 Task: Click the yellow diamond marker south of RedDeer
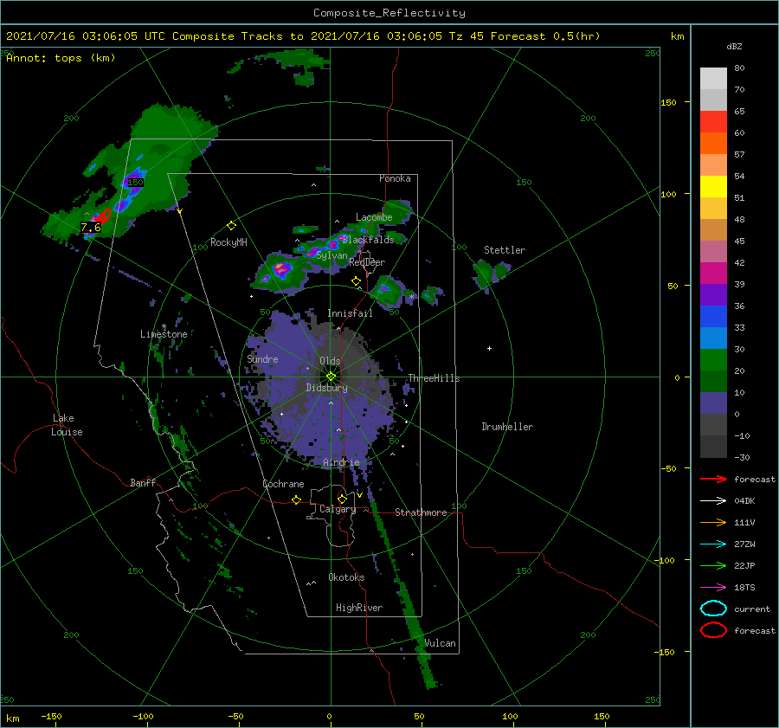[357, 281]
